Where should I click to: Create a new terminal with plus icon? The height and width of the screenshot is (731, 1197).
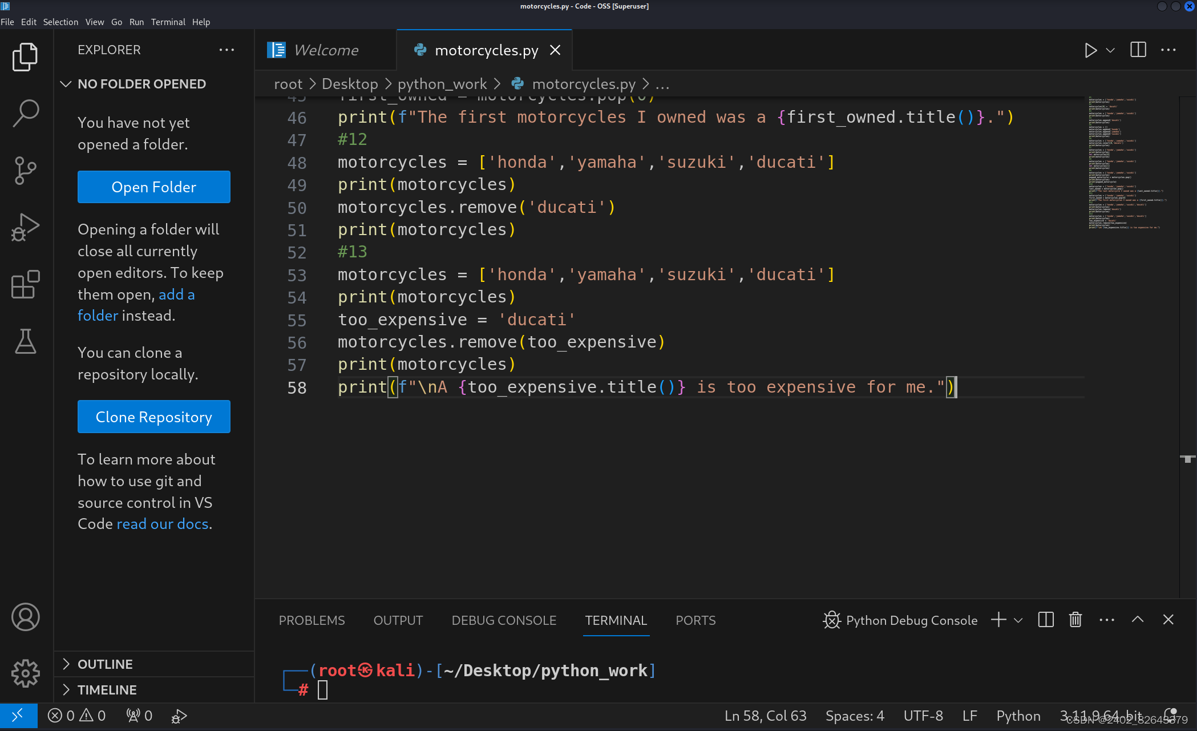pyautogui.click(x=998, y=620)
